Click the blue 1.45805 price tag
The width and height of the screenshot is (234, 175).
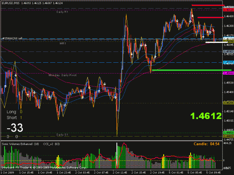click(x=228, y=62)
